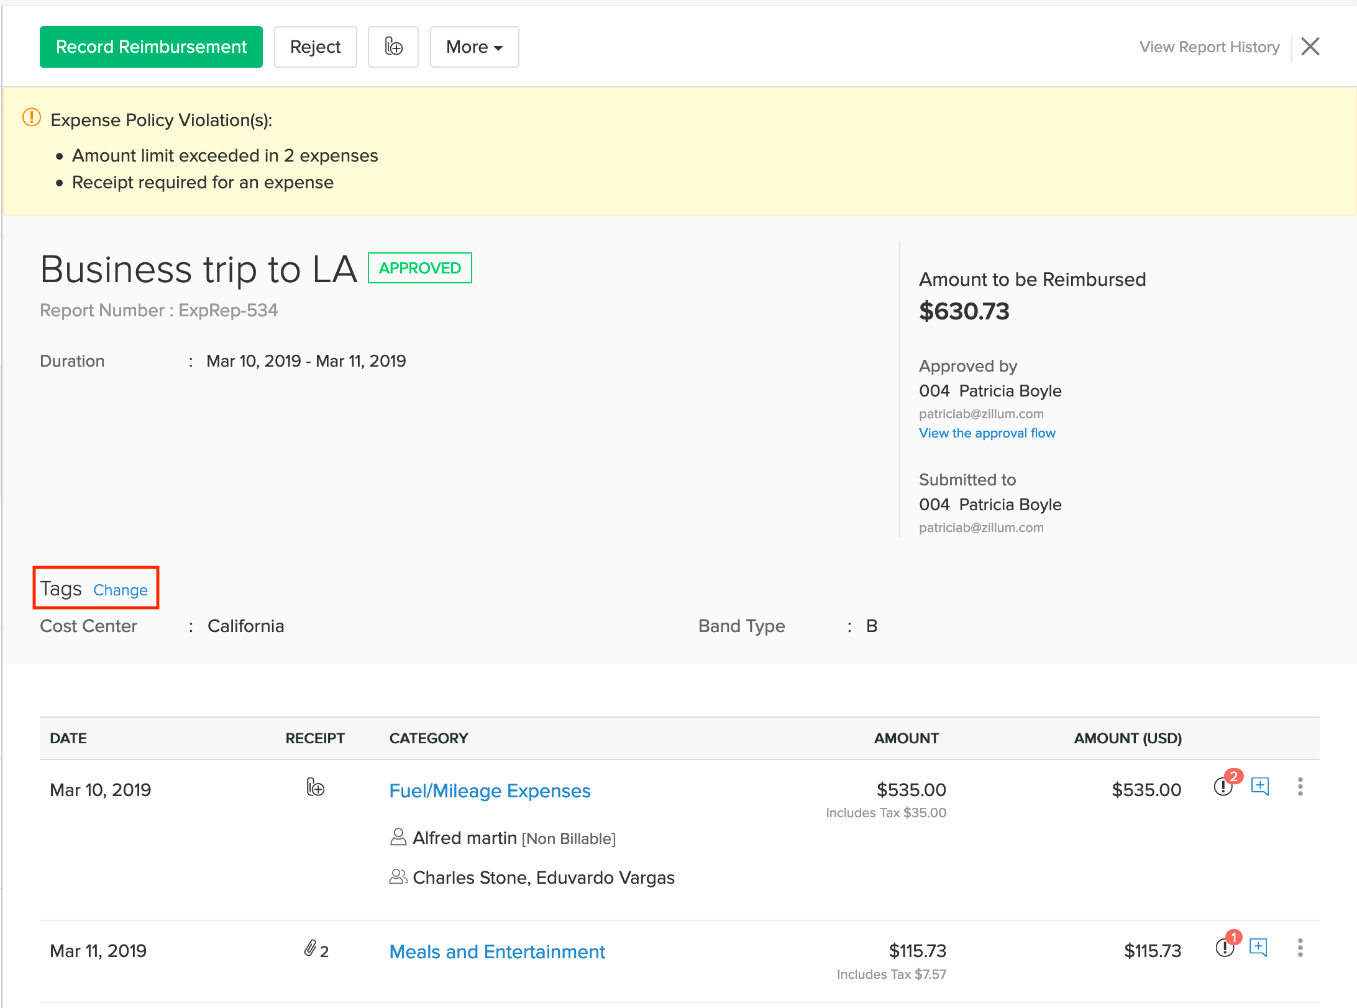Open Meals and Entertainment expense link

click(x=497, y=951)
